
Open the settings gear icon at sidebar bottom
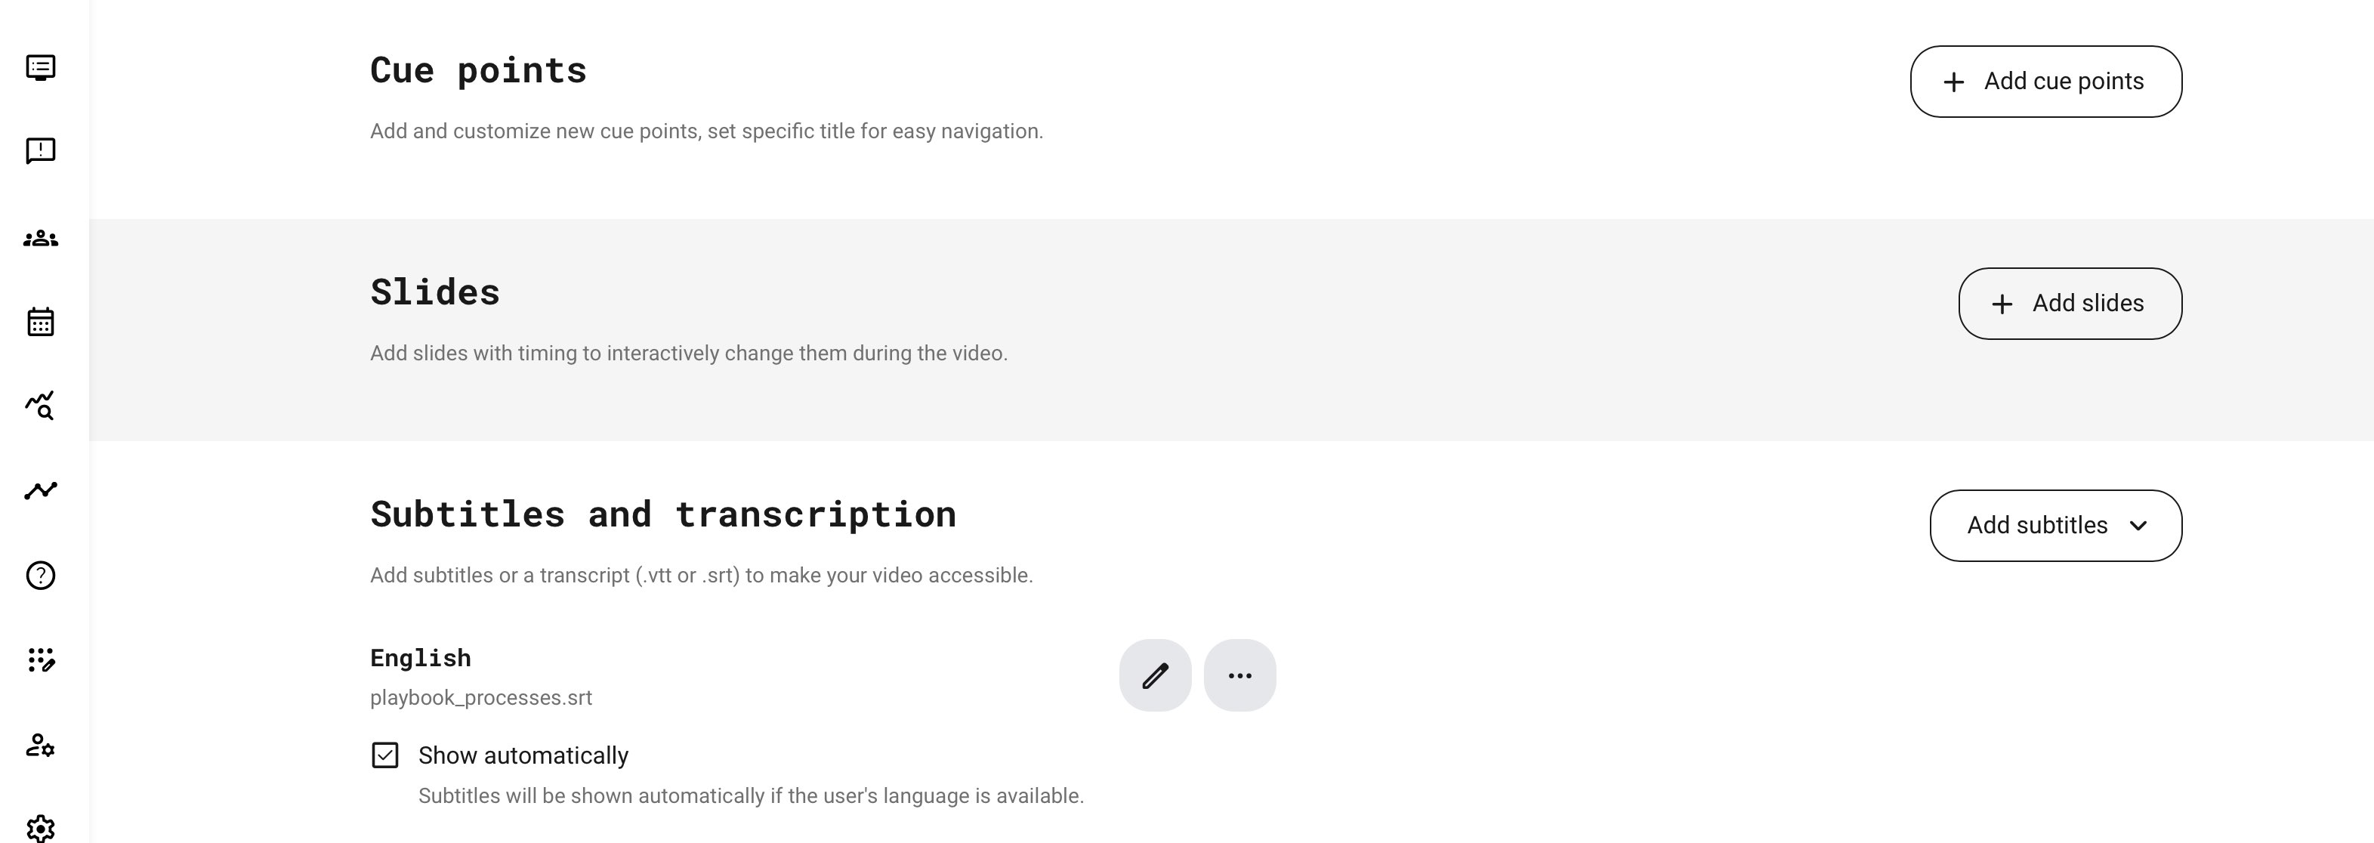(41, 828)
